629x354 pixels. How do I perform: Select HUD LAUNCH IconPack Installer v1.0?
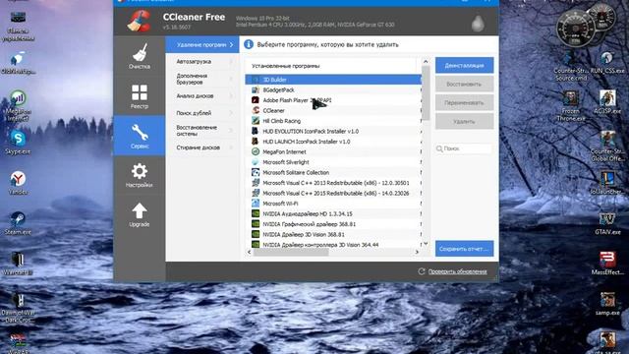333,142
